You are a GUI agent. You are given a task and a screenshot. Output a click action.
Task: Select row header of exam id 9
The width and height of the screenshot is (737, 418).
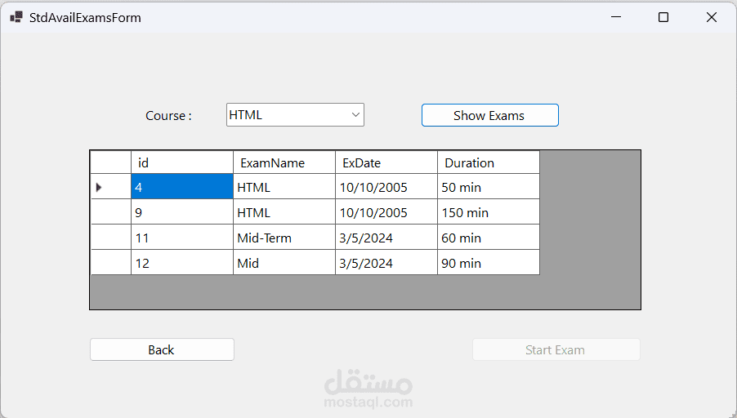point(111,211)
